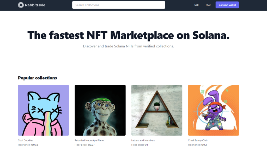Open the Cool Coodles collection thumbnail
The width and height of the screenshot is (267, 152).
[43, 110]
